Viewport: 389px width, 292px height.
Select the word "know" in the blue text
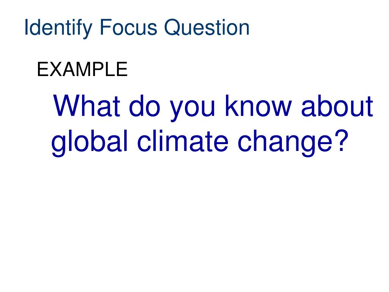coord(258,106)
